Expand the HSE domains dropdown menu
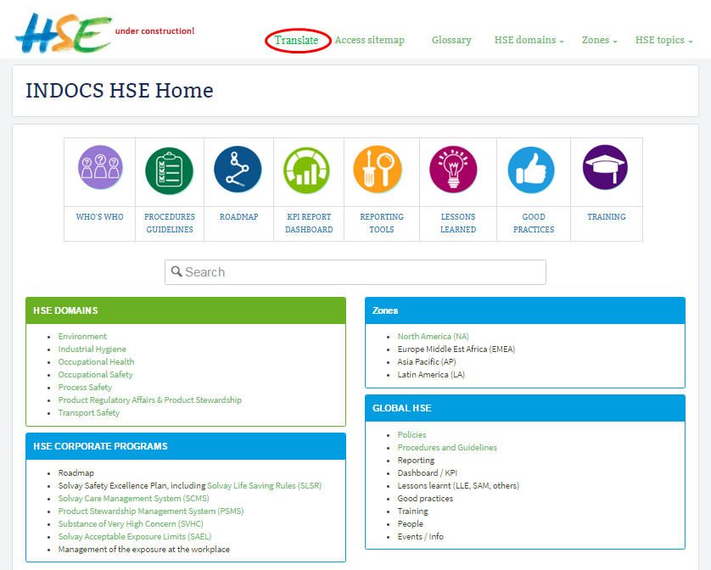This screenshot has height=570, width=711. tap(529, 40)
